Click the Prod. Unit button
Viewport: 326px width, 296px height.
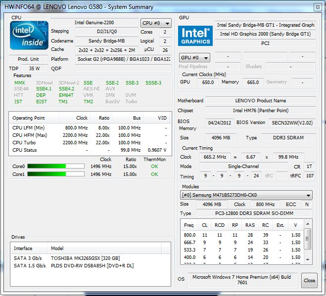[x=28, y=59]
